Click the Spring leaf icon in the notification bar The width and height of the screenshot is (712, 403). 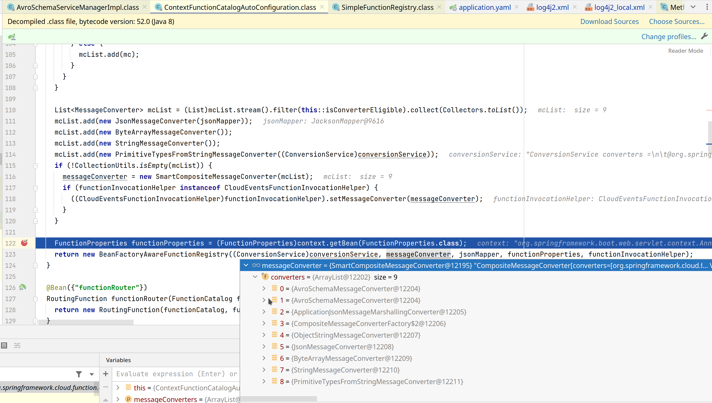pos(12,37)
